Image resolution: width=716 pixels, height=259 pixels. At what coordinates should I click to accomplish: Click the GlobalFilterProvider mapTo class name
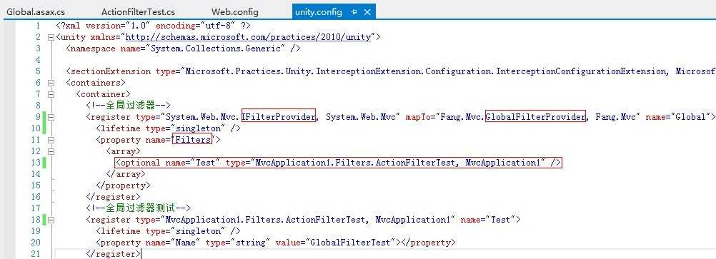click(x=535, y=117)
